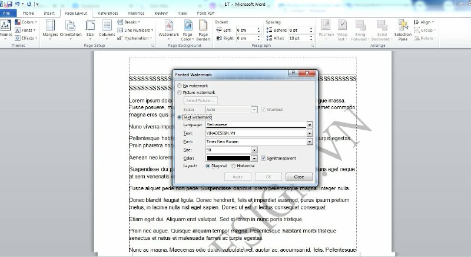This screenshot has height=257, width=471.
Task: Open the watermark dialog Help button
Action: coord(293,73)
